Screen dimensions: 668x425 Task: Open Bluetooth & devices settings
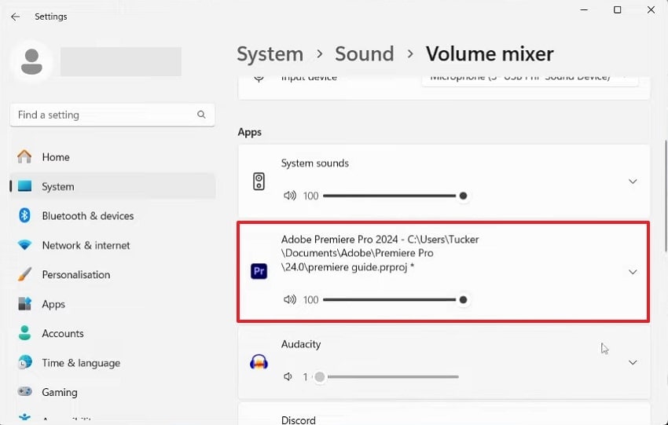pyautogui.click(x=87, y=216)
